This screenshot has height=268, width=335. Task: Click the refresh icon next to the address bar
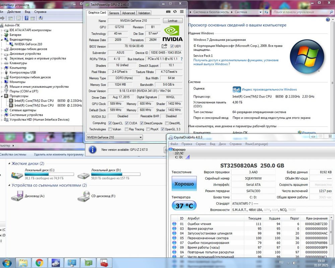tap(266, 12)
